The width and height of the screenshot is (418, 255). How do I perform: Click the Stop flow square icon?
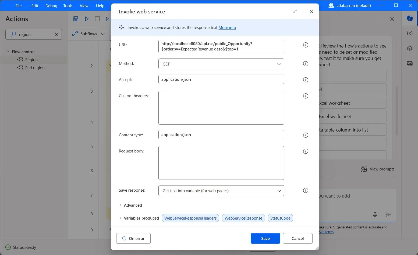(97, 19)
